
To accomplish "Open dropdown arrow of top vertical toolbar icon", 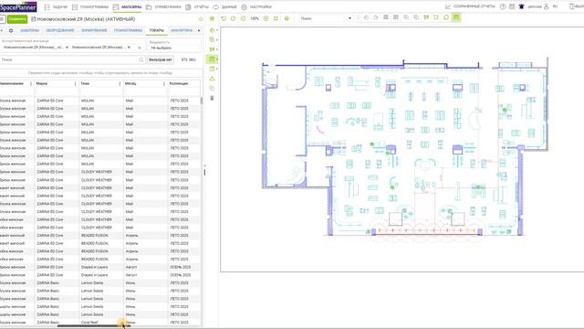I will tap(217, 30).
